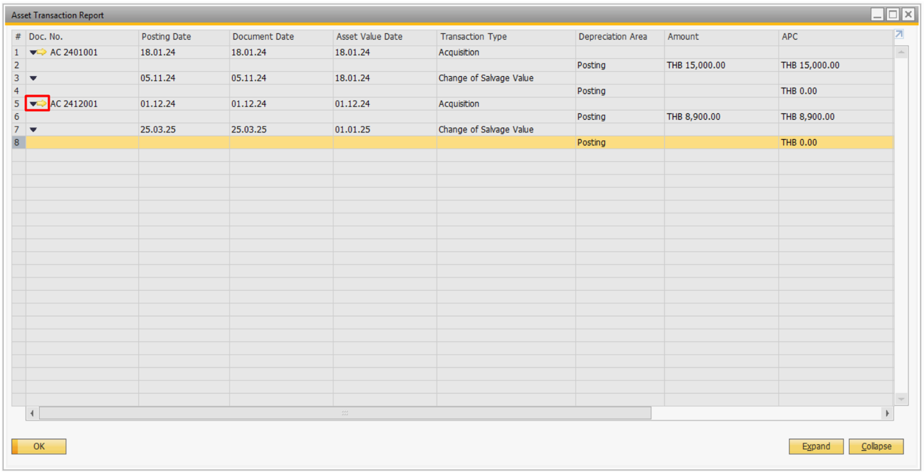Select Acquisition type in row 5

(458, 104)
